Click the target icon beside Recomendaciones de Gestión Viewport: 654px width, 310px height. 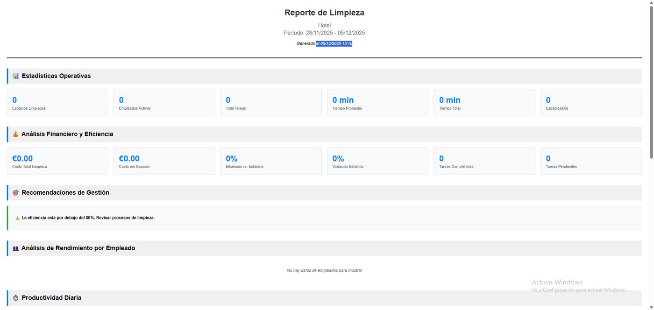[16, 193]
